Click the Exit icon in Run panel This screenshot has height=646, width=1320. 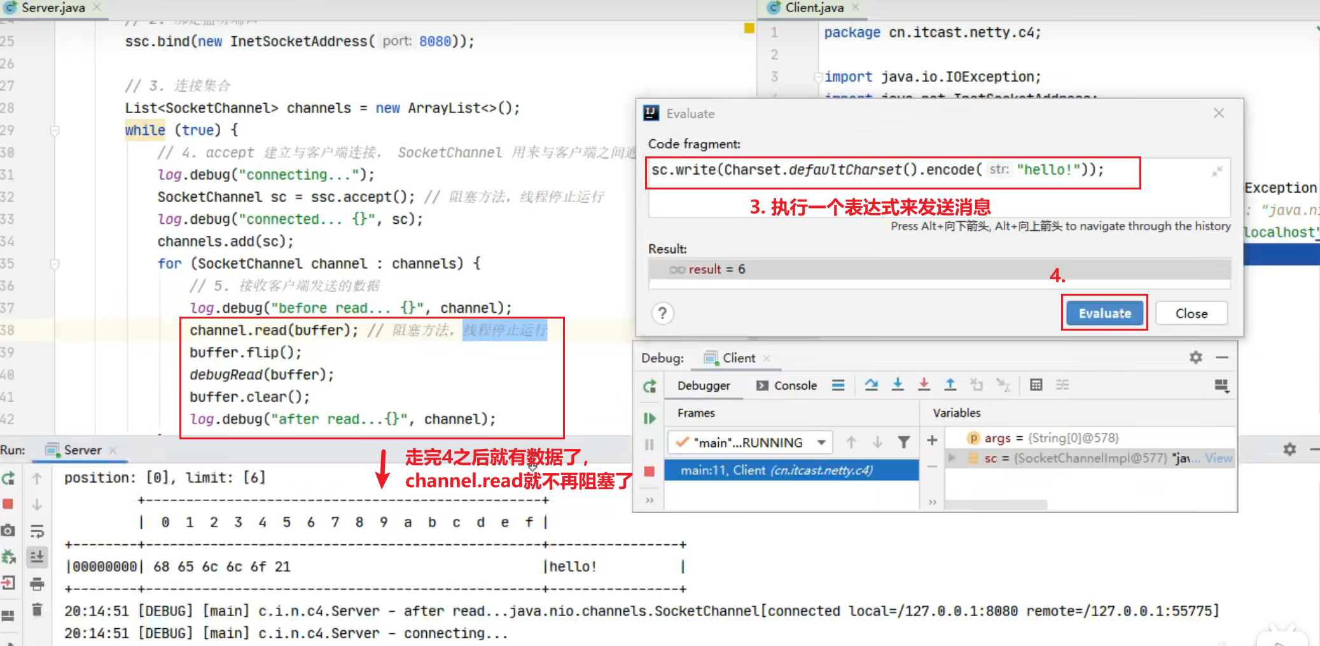pyautogui.click(x=8, y=582)
